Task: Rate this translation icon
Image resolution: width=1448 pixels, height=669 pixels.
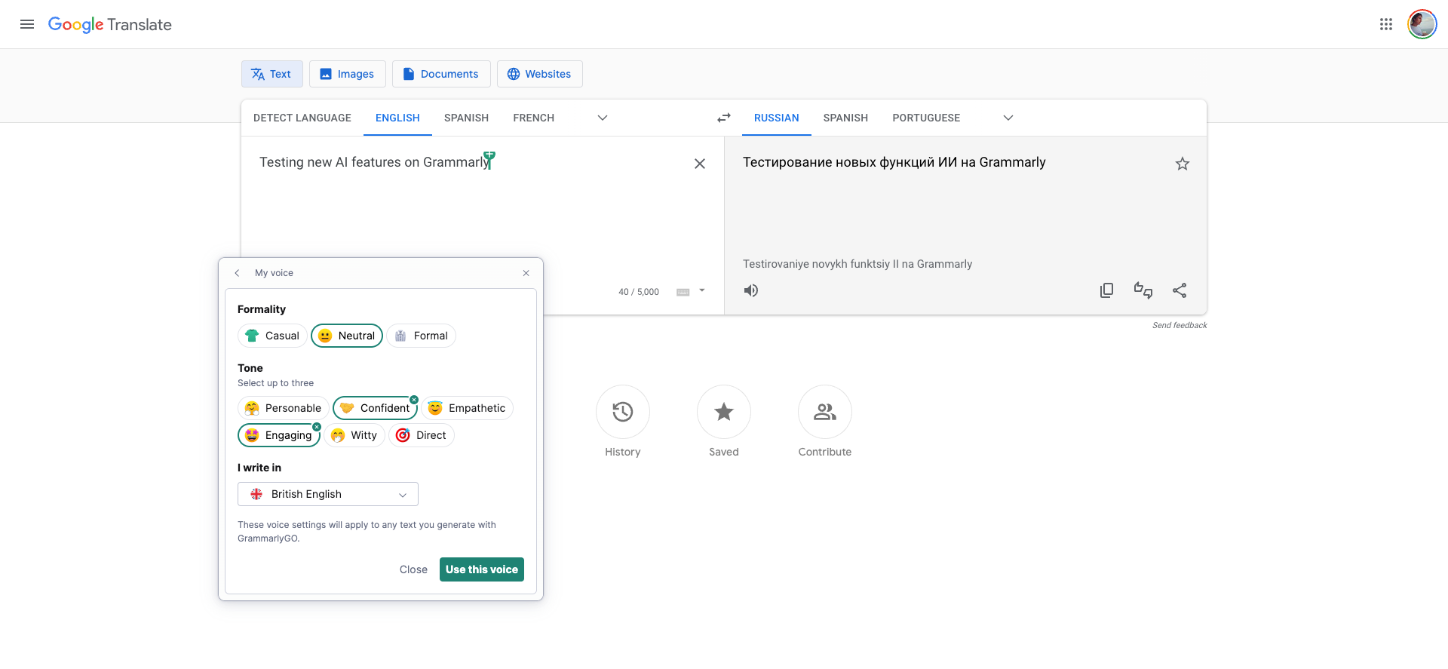Action: tap(1143, 290)
